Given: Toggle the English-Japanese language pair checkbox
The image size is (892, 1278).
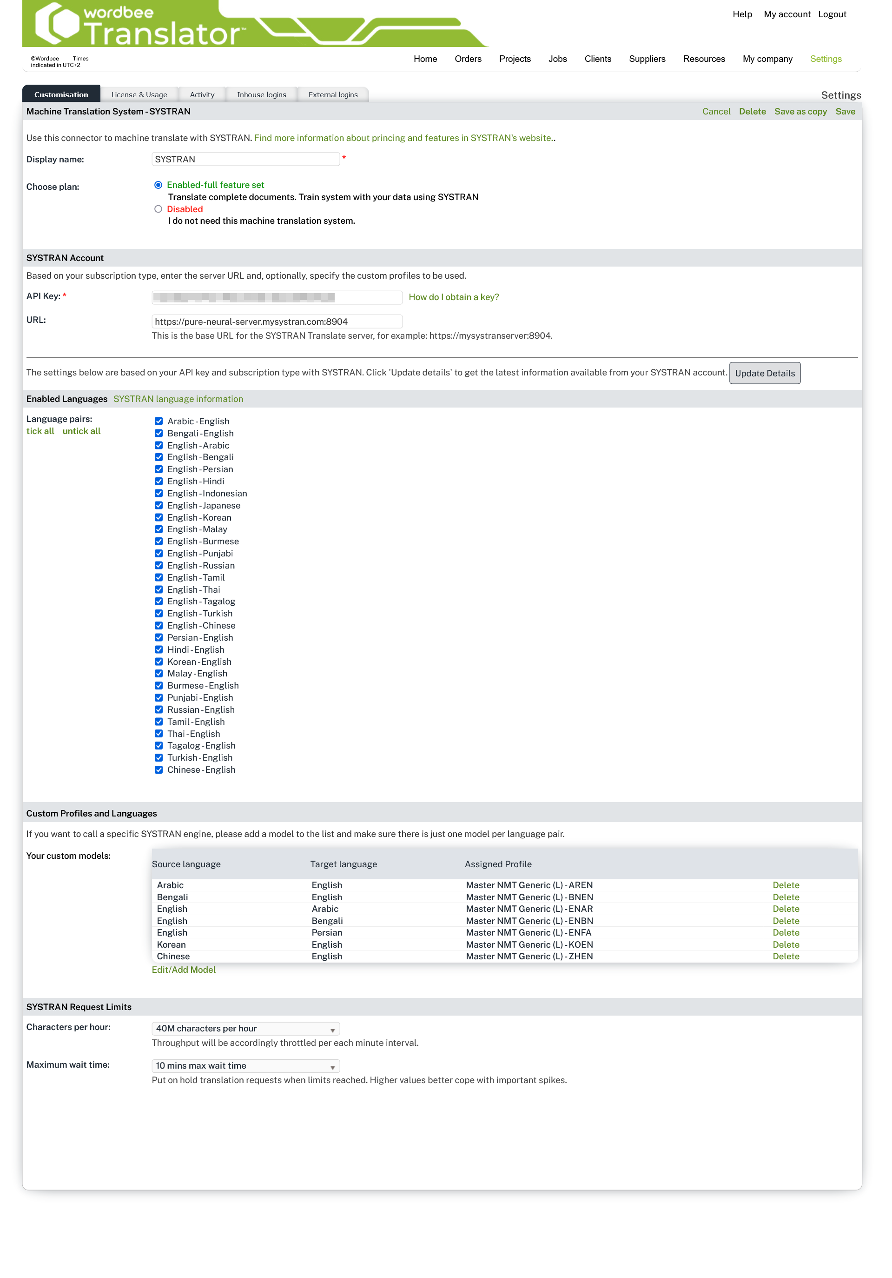Looking at the screenshot, I should tap(159, 505).
